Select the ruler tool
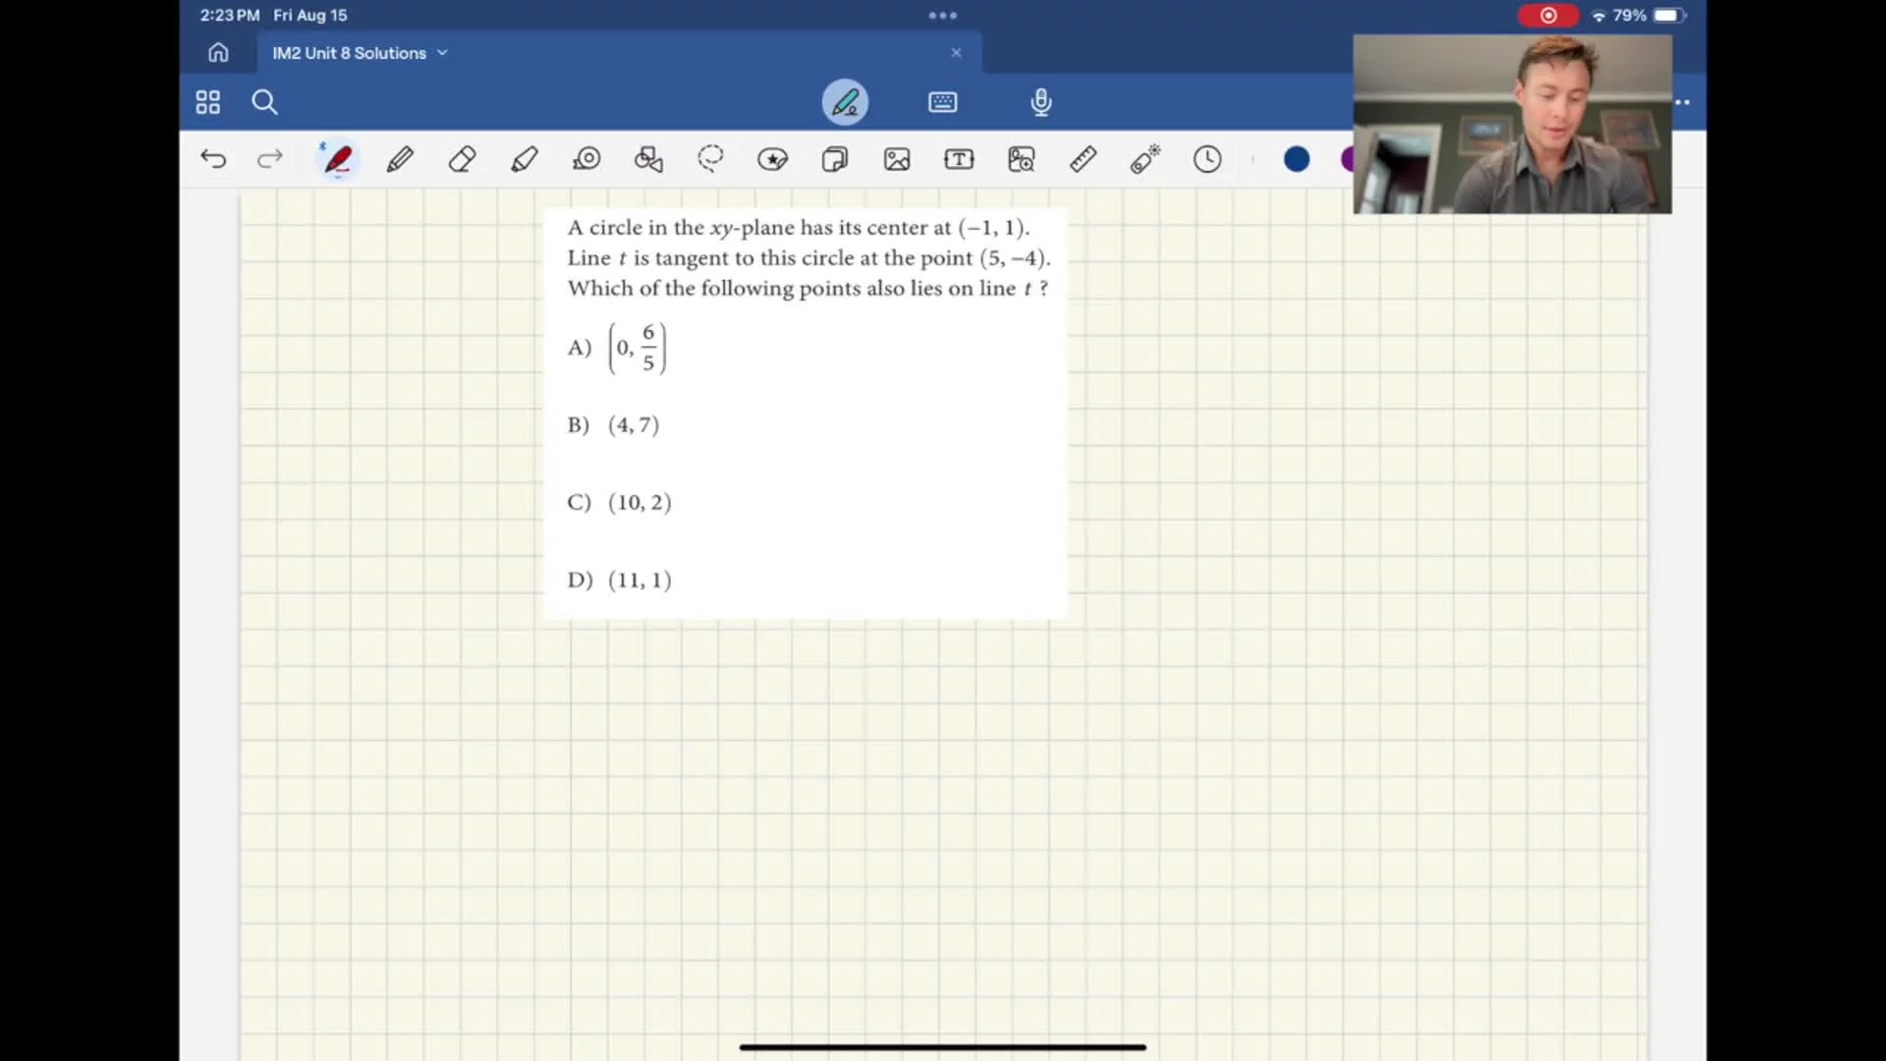1886x1061 pixels. tap(1083, 159)
